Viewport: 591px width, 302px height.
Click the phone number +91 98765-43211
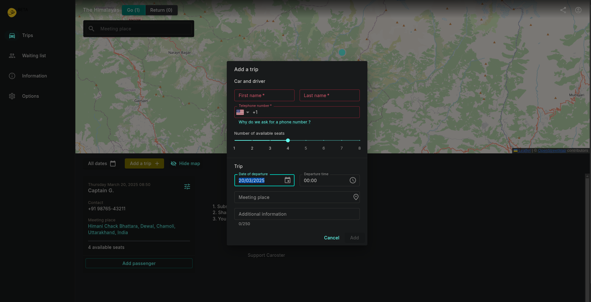point(107,209)
